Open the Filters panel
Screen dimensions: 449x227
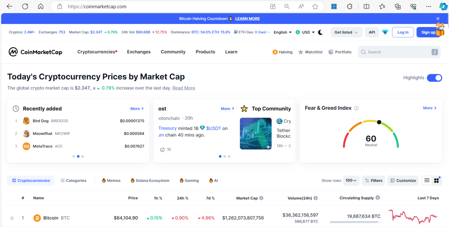coord(374,180)
